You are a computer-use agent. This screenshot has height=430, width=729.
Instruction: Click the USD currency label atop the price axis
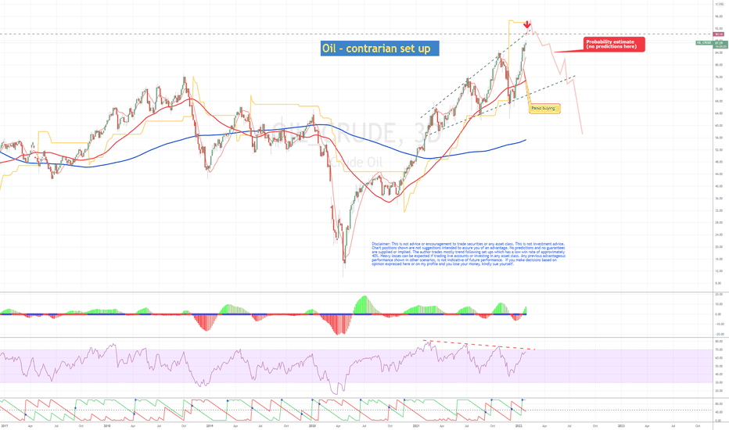click(720, 4)
